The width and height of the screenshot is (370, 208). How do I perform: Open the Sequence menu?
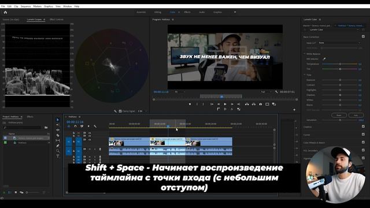pyautogui.click(x=25, y=6)
